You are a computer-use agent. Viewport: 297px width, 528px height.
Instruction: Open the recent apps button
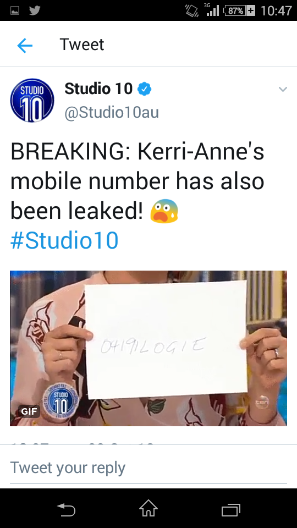click(x=231, y=510)
